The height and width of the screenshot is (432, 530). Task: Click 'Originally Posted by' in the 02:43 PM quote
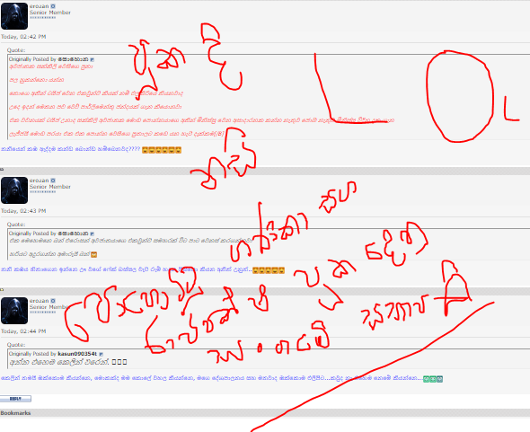pyautogui.click(x=32, y=234)
